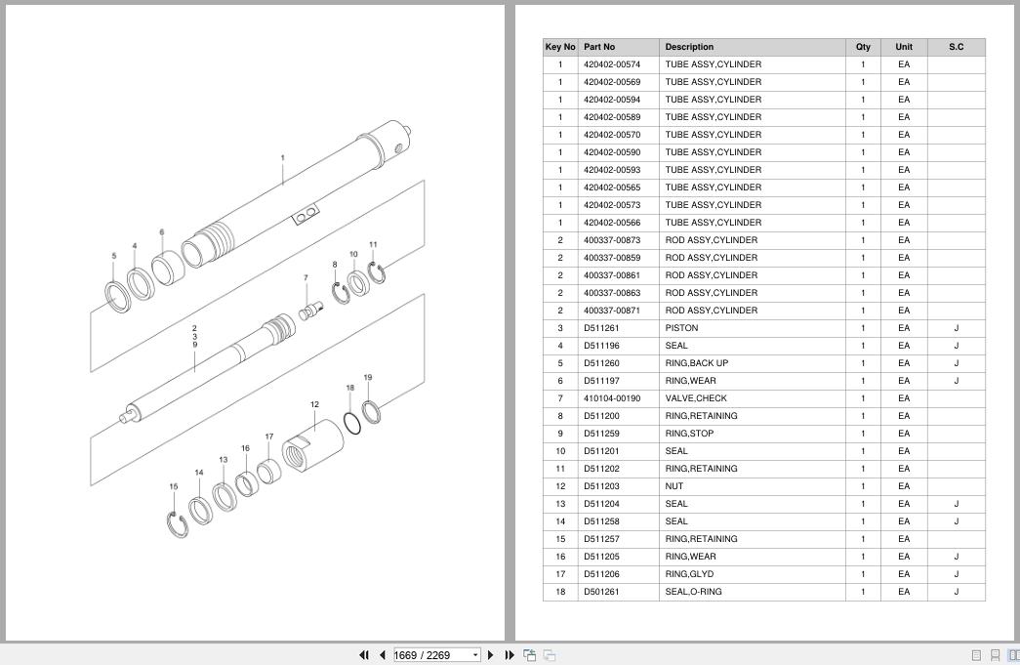Go to the previous page
Viewport: 1020px width, 665px height.
(383, 655)
